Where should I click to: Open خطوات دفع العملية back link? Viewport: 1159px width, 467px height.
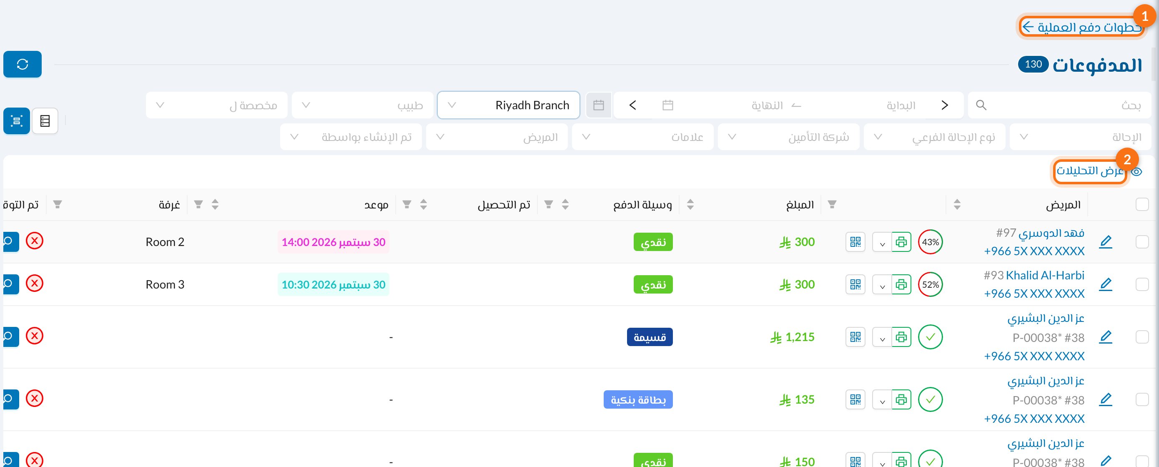pyautogui.click(x=1083, y=28)
